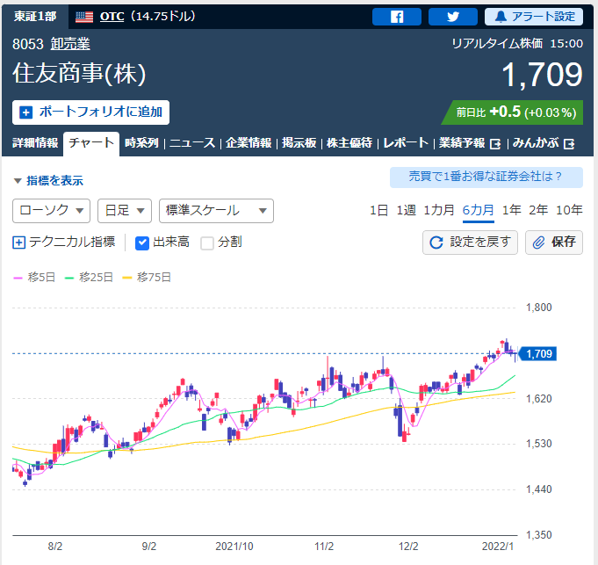
Task: Click the 移25日 moving average legend
Action: coord(89,278)
